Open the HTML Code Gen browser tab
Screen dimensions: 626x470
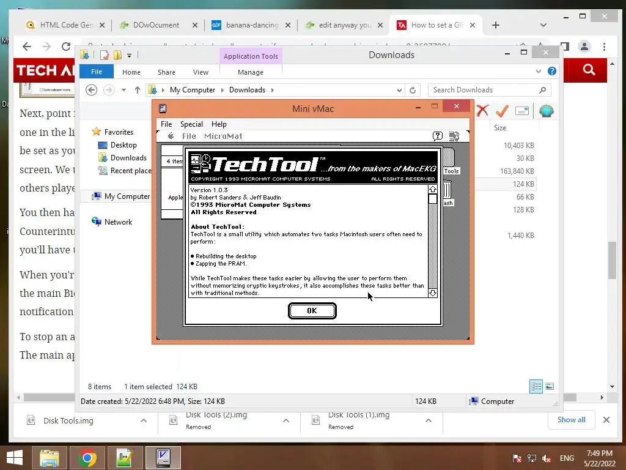click(65, 24)
